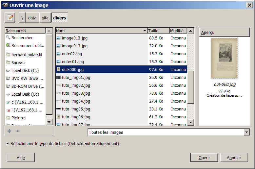Open Local Disk (C:) drive shortcut
This screenshot has height=169, width=255.
click(25, 70)
